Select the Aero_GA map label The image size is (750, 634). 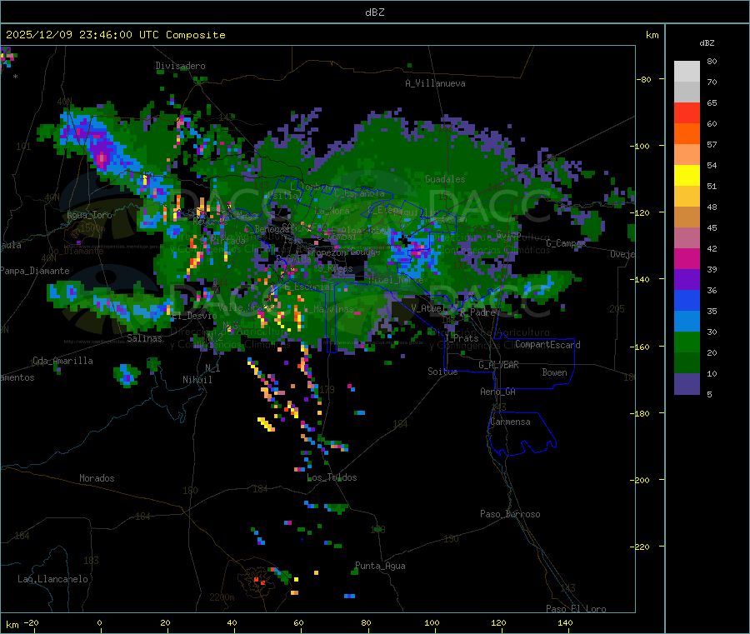(x=497, y=392)
